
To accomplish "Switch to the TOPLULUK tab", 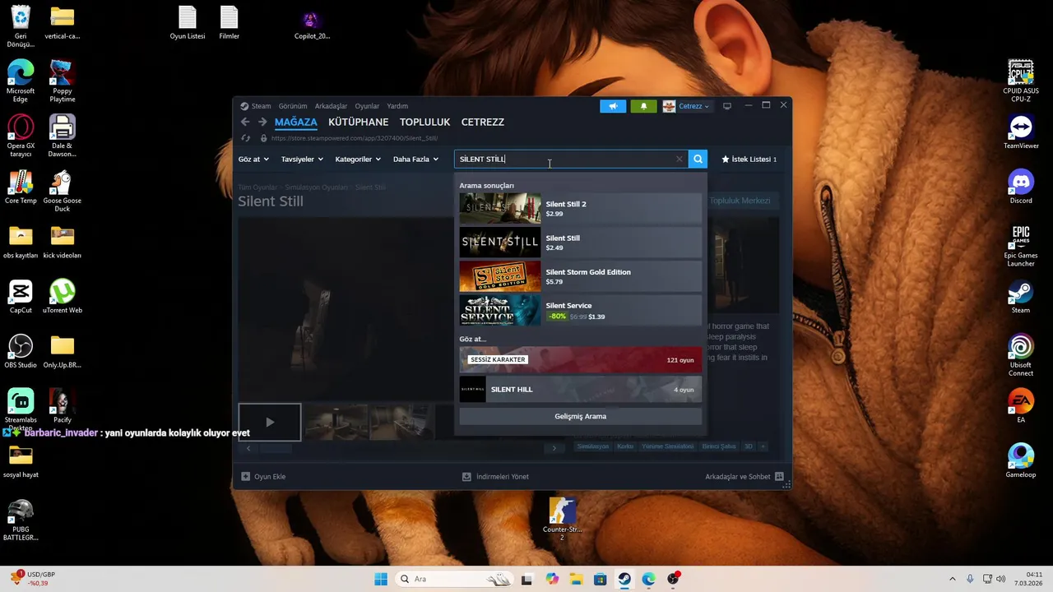I will pos(424,122).
